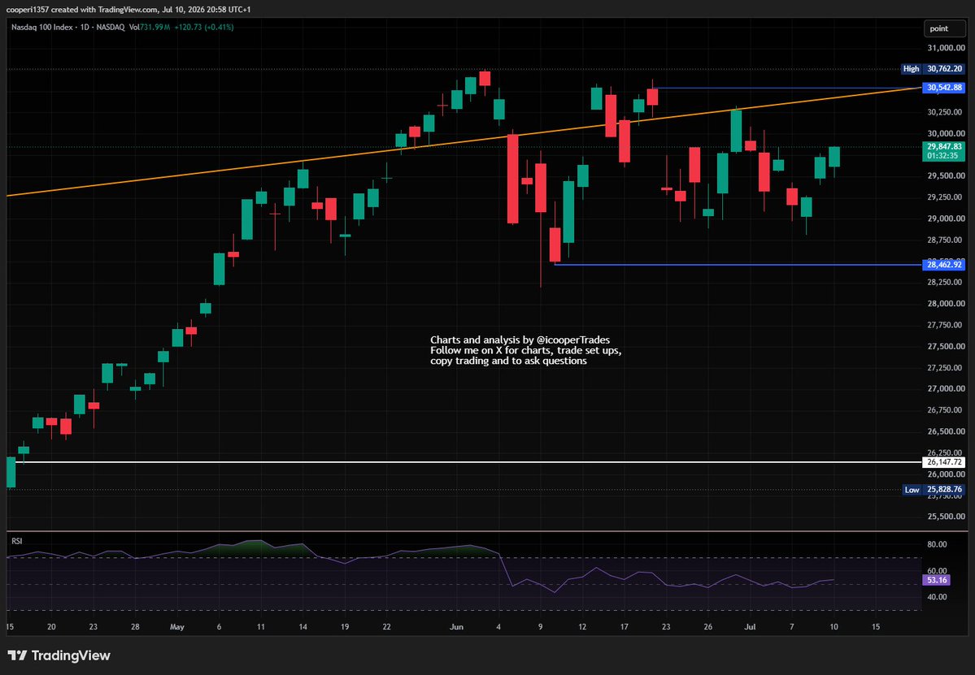Click the Nasdaq 100 Index symbol title
Viewport: 975px width, 675px height.
pos(41,28)
